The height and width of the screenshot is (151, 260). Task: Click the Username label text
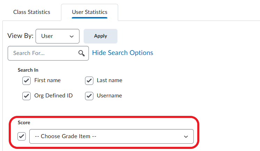point(109,95)
